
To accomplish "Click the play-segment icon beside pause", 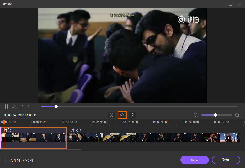I will point(14,107).
